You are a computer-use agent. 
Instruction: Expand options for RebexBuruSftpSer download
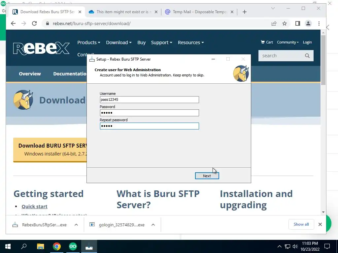pos(76,225)
